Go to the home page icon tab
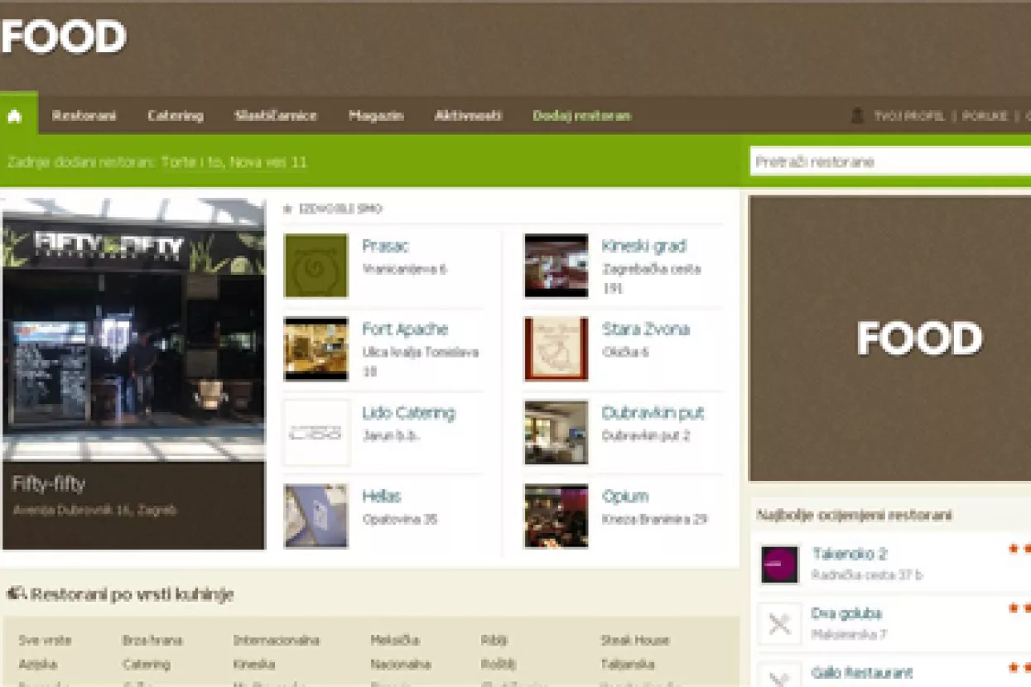The width and height of the screenshot is (1031, 687). coord(15,115)
